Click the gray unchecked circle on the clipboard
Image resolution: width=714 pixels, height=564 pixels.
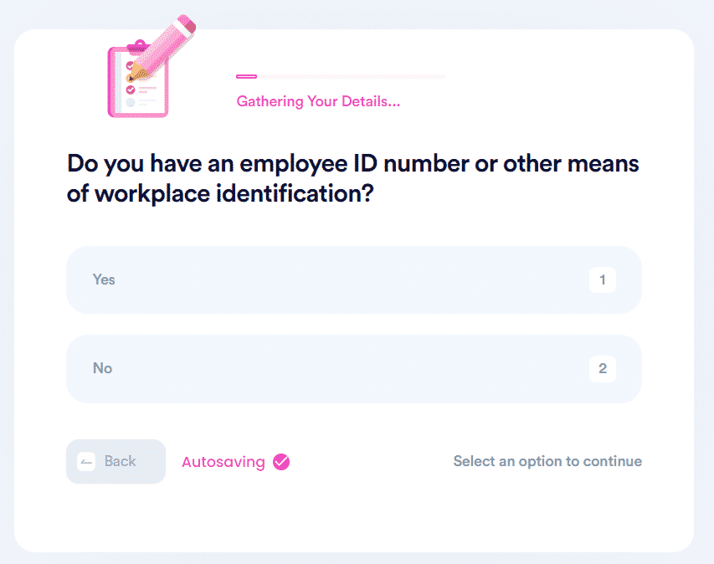click(x=131, y=102)
